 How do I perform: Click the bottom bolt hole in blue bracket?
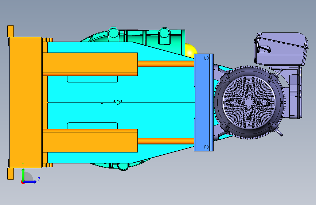click(206, 147)
